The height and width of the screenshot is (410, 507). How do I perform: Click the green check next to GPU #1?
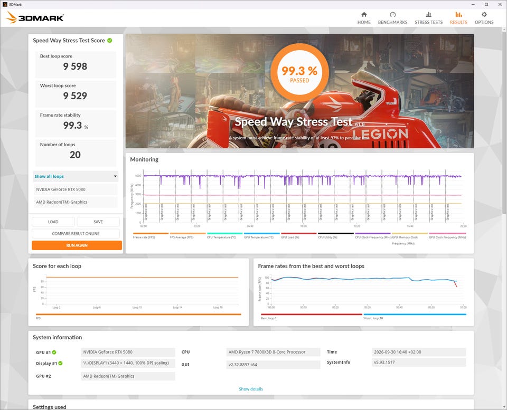[54, 352]
